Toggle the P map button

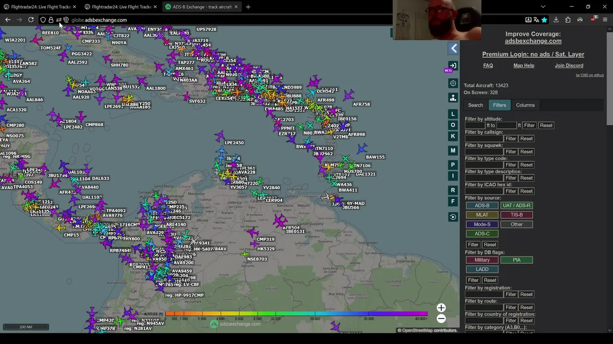point(453,165)
